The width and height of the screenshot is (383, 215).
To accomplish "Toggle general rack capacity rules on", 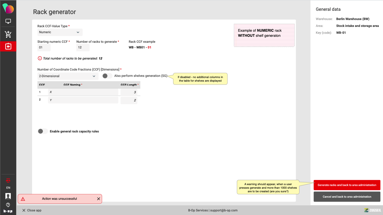I will coord(43,131).
